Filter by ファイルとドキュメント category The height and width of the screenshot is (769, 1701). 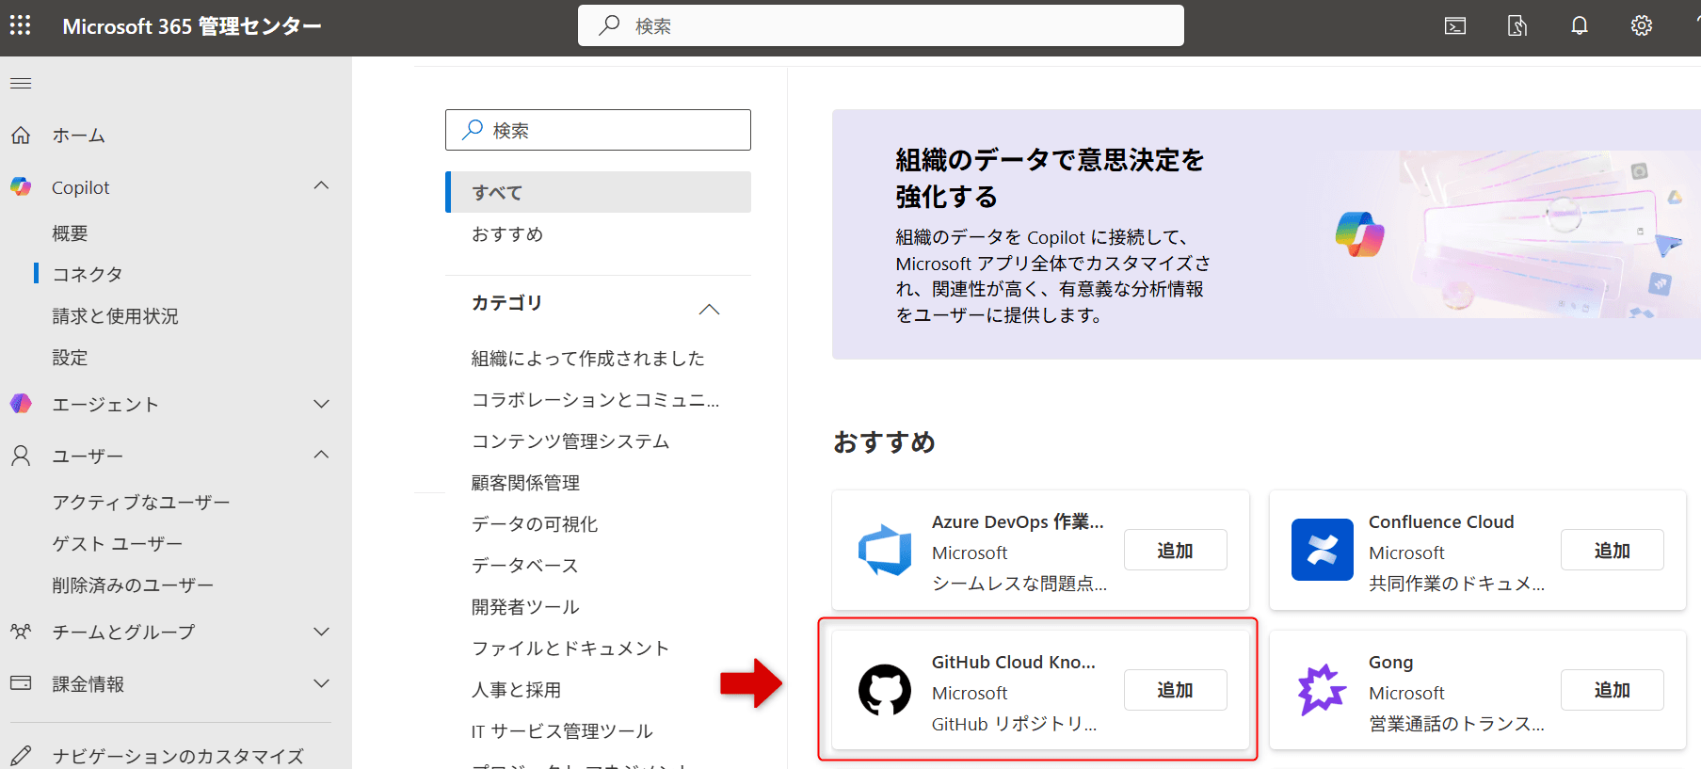pos(570,649)
